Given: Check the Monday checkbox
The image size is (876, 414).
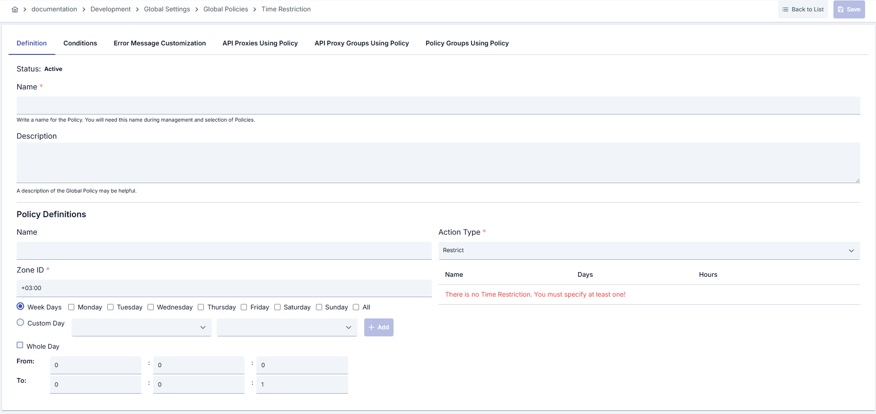Looking at the screenshot, I should coord(71,307).
